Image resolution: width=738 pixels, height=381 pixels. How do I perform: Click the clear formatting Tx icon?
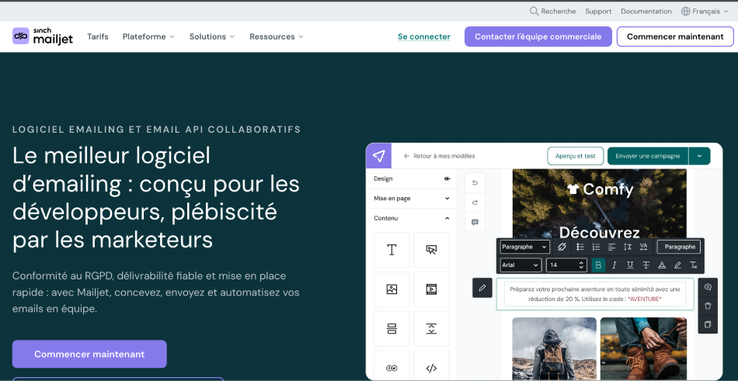(693, 265)
